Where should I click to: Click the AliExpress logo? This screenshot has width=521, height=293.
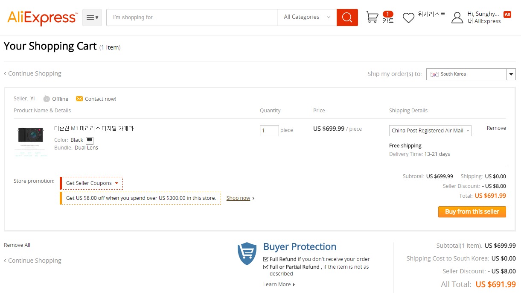(x=43, y=18)
